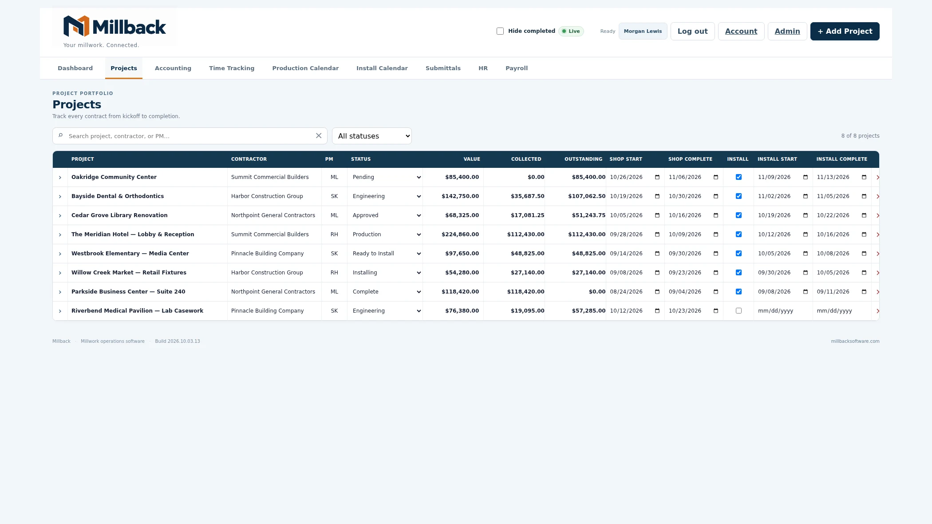Expand the Bayside Dental & Orthodontics row
The height and width of the screenshot is (524, 932).
pos(60,196)
